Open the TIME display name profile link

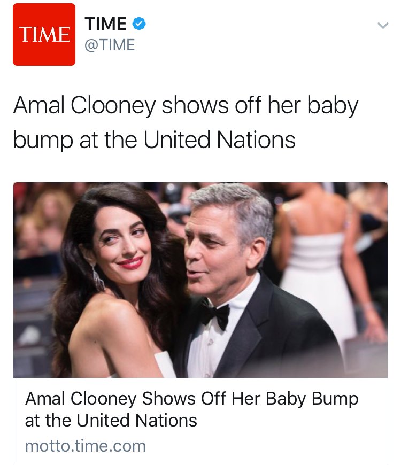pyautogui.click(x=105, y=24)
